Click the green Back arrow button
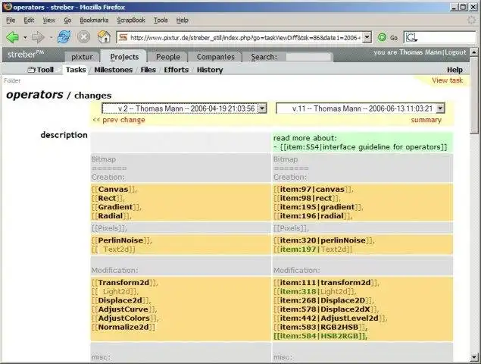The image size is (481, 364). pyautogui.click(x=13, y=37)
